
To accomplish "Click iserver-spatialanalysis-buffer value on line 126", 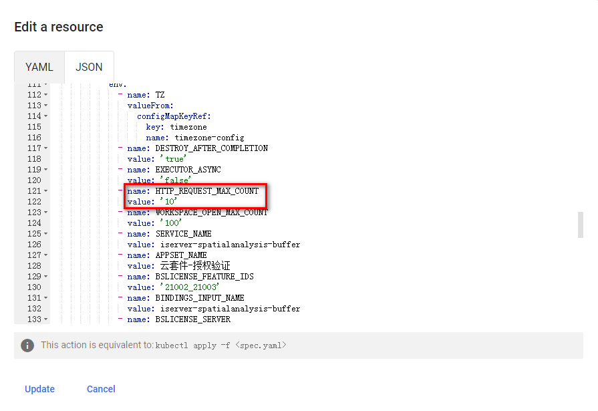I will 230,244.
